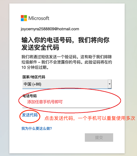Expand country list using the dropdown arrow

tap(110, 84)
